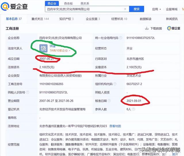
Task: Switch to the 查关系 search tab
Action: coord(85,3)
